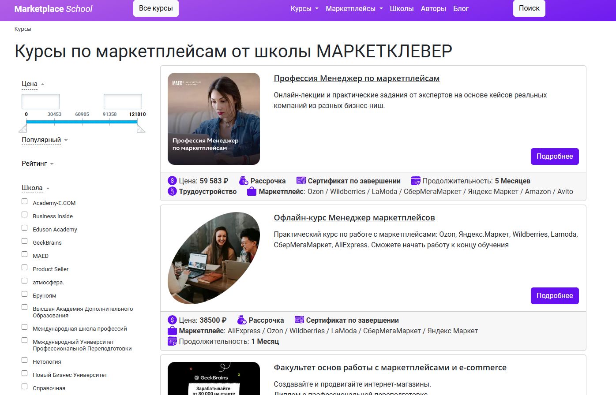Open the Блог navigation item
The width and height of the screenshot is (616, 395).
coord(461,9)
